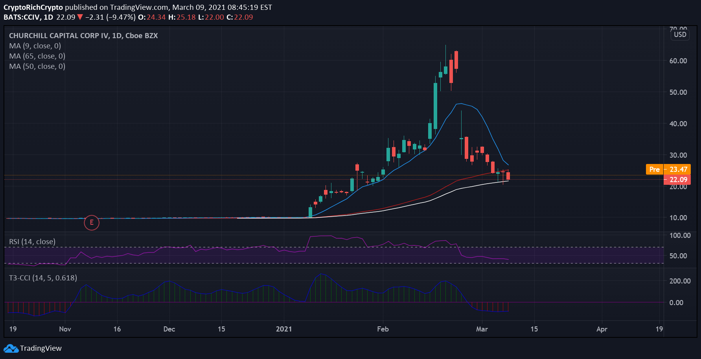The image size is (701, 359).
Task: Click the BATS:CCIV, 1D symbol text
Action: [28, 17]
